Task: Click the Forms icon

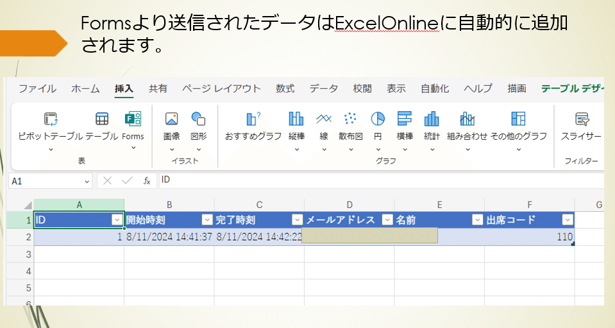Action: pyautogui.click(x=133, y=119)
